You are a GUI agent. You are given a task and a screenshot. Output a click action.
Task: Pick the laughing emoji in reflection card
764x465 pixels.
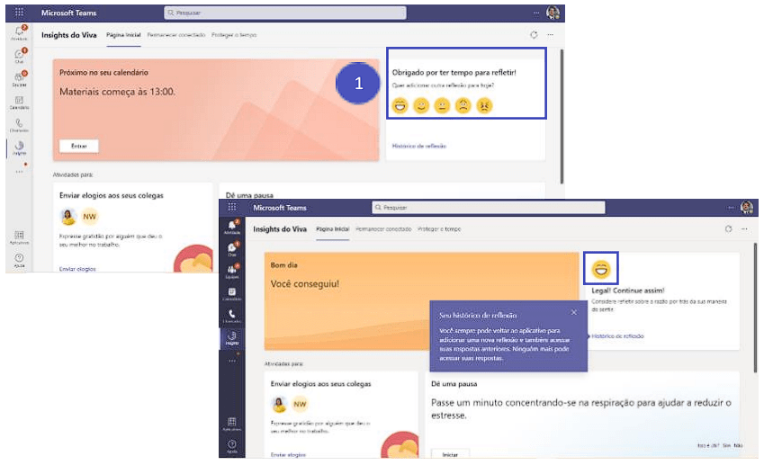click(400, 105)
